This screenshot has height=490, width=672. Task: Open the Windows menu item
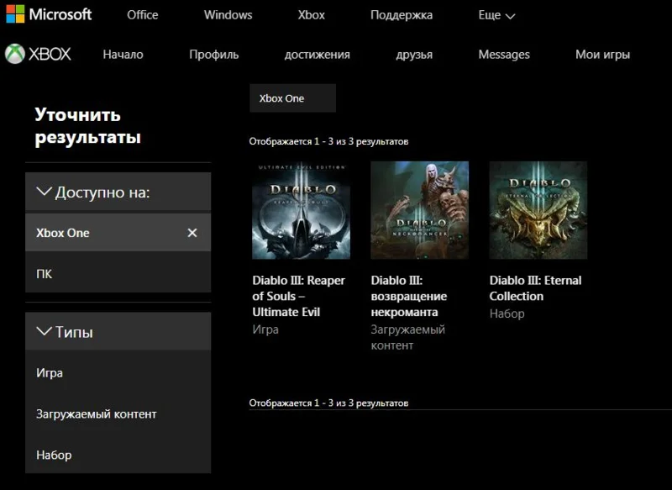tap(228, 15)
